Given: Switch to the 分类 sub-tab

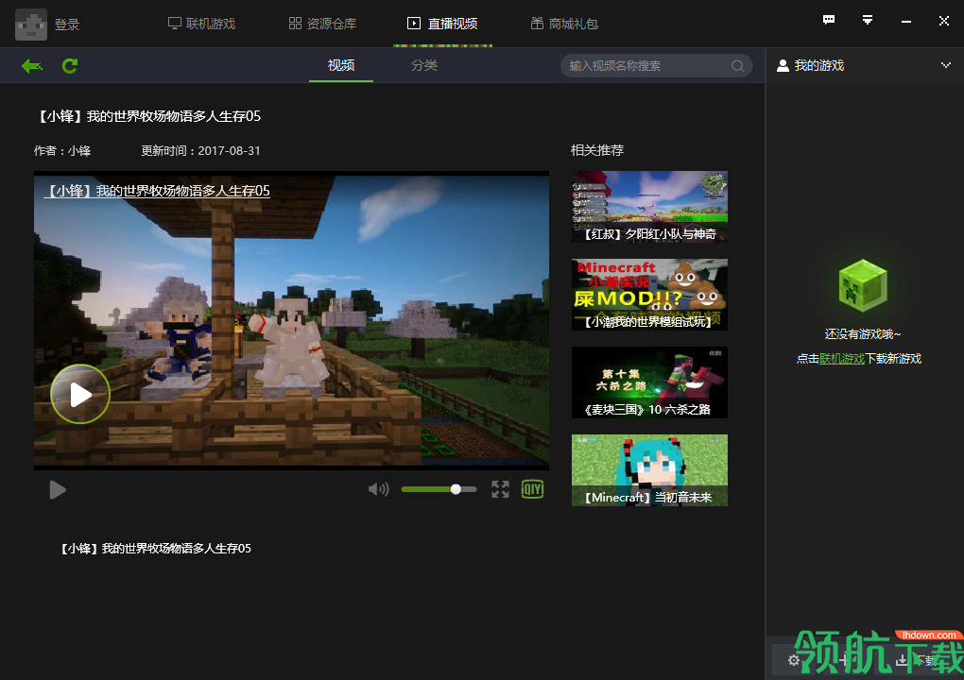Looking at the screenshot, I should point(424,65).
